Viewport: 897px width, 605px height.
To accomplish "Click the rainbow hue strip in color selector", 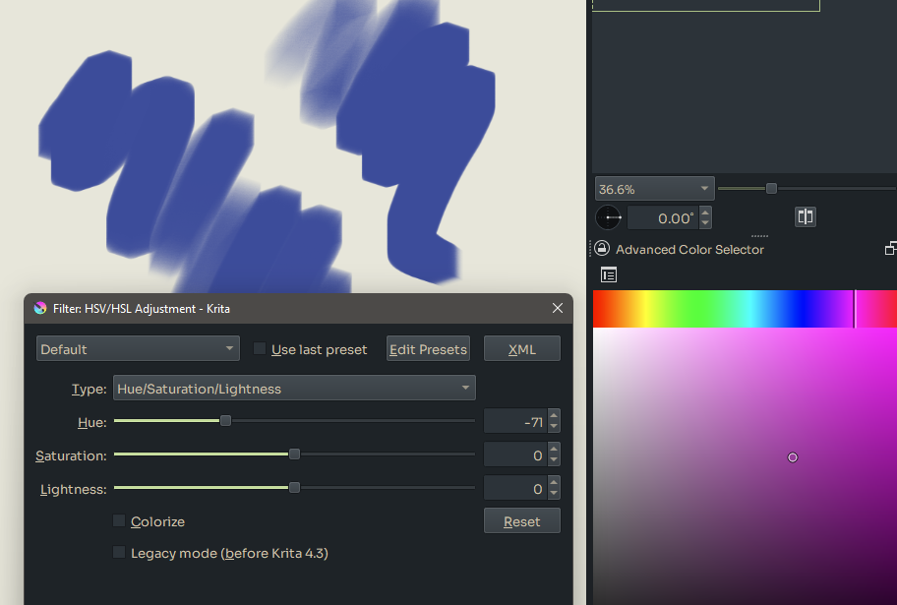I will (x=745, y=309).
